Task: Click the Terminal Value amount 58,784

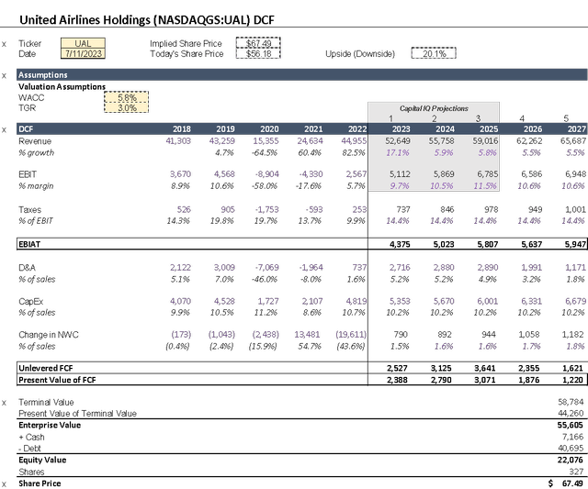Action: coord(571,402)
